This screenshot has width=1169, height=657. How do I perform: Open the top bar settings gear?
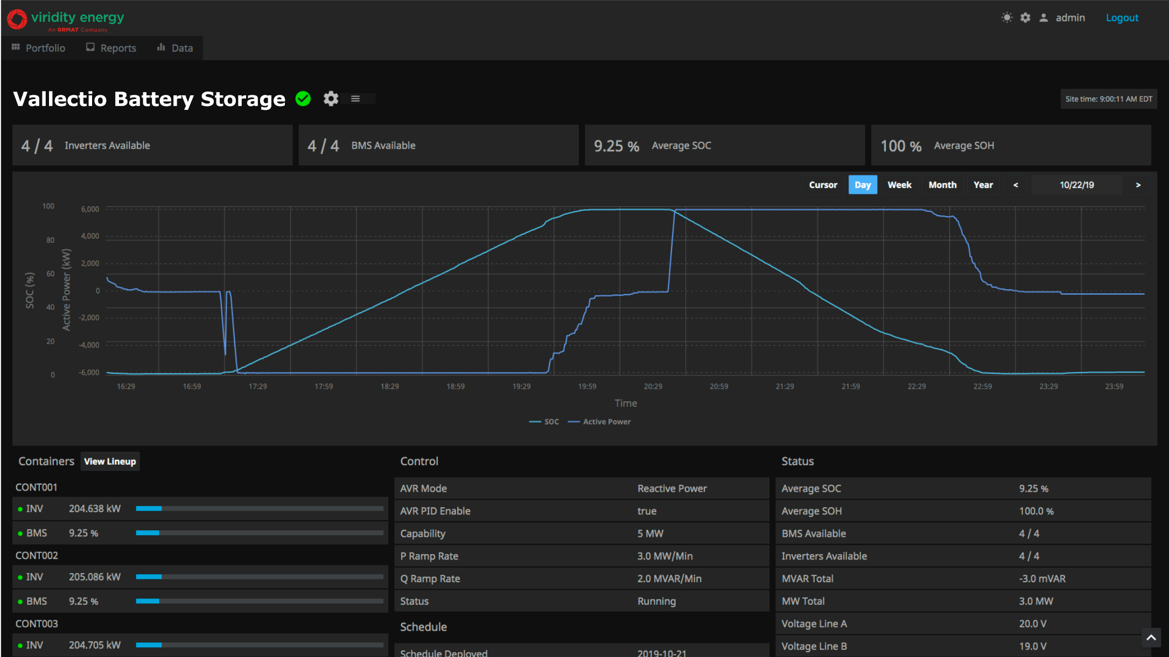click(1025, 18)
